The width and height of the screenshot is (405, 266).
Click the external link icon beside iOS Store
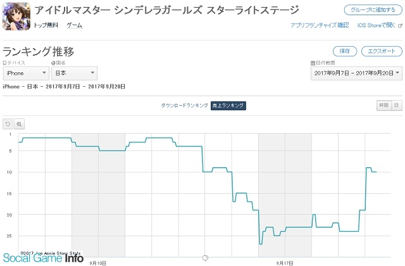click(400, 25)
